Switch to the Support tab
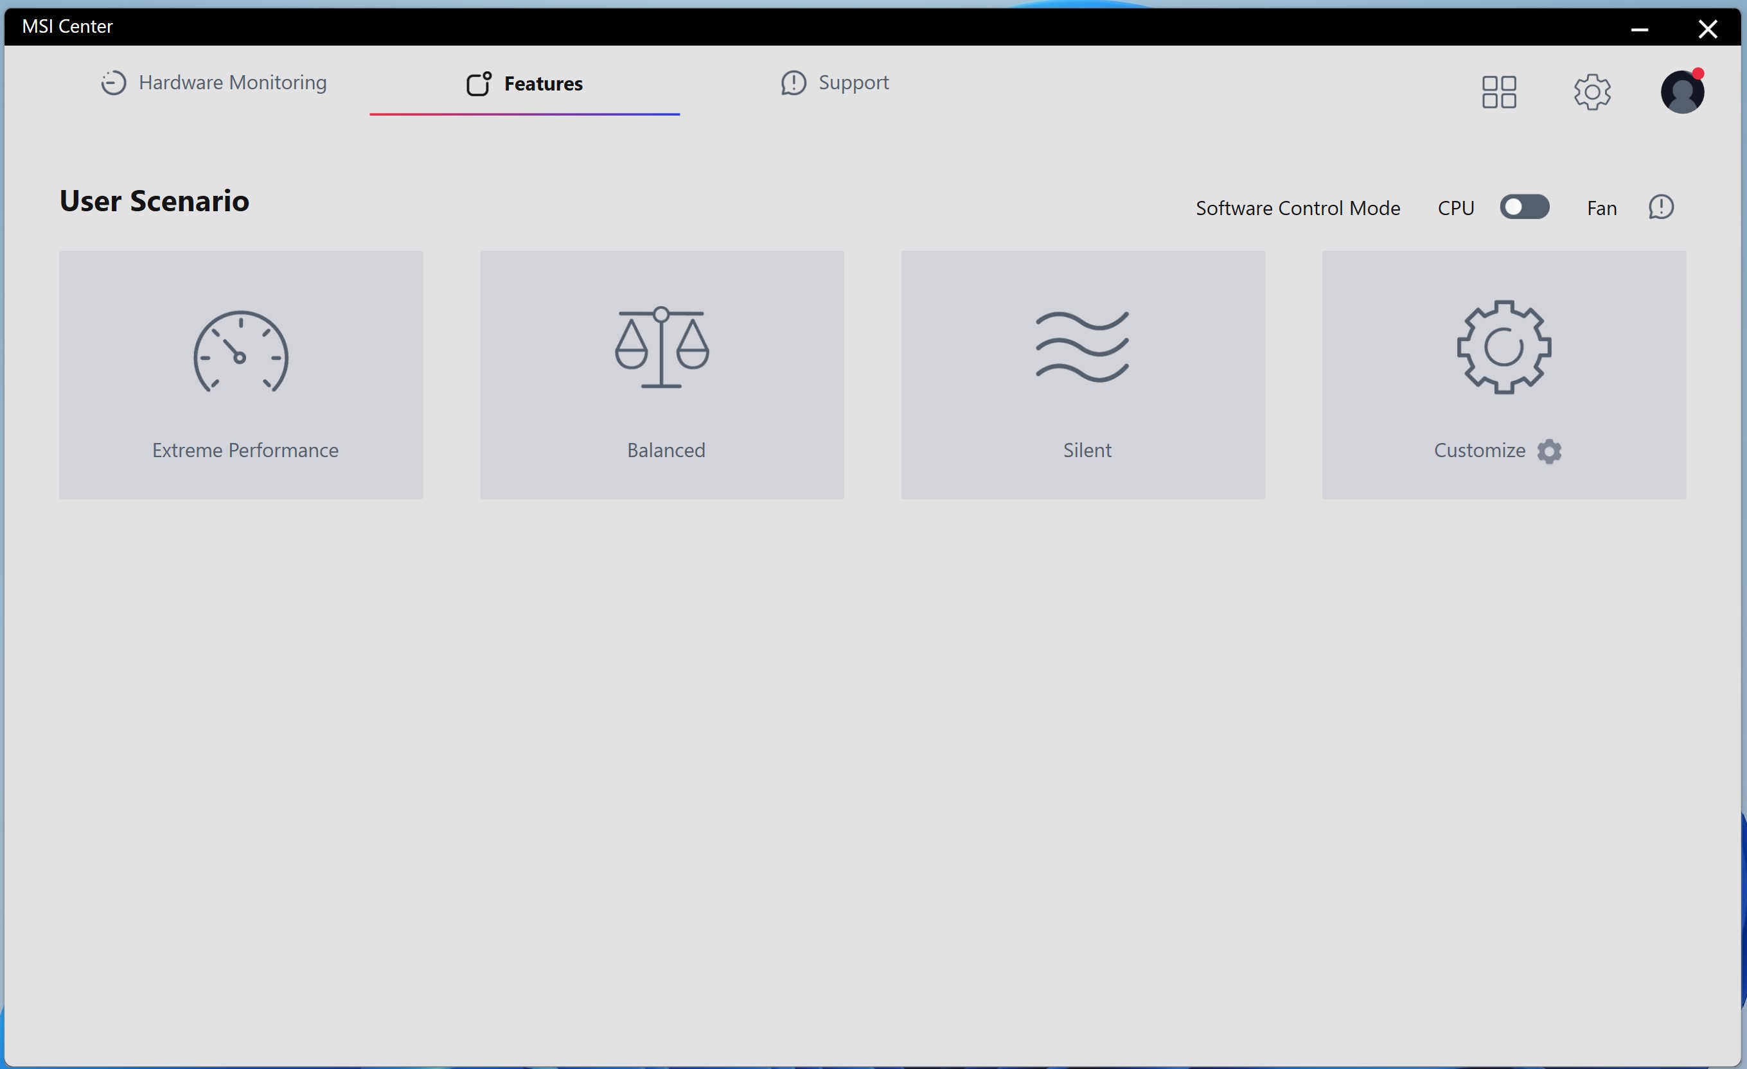1747x1069 pixels. click(835, 83)
